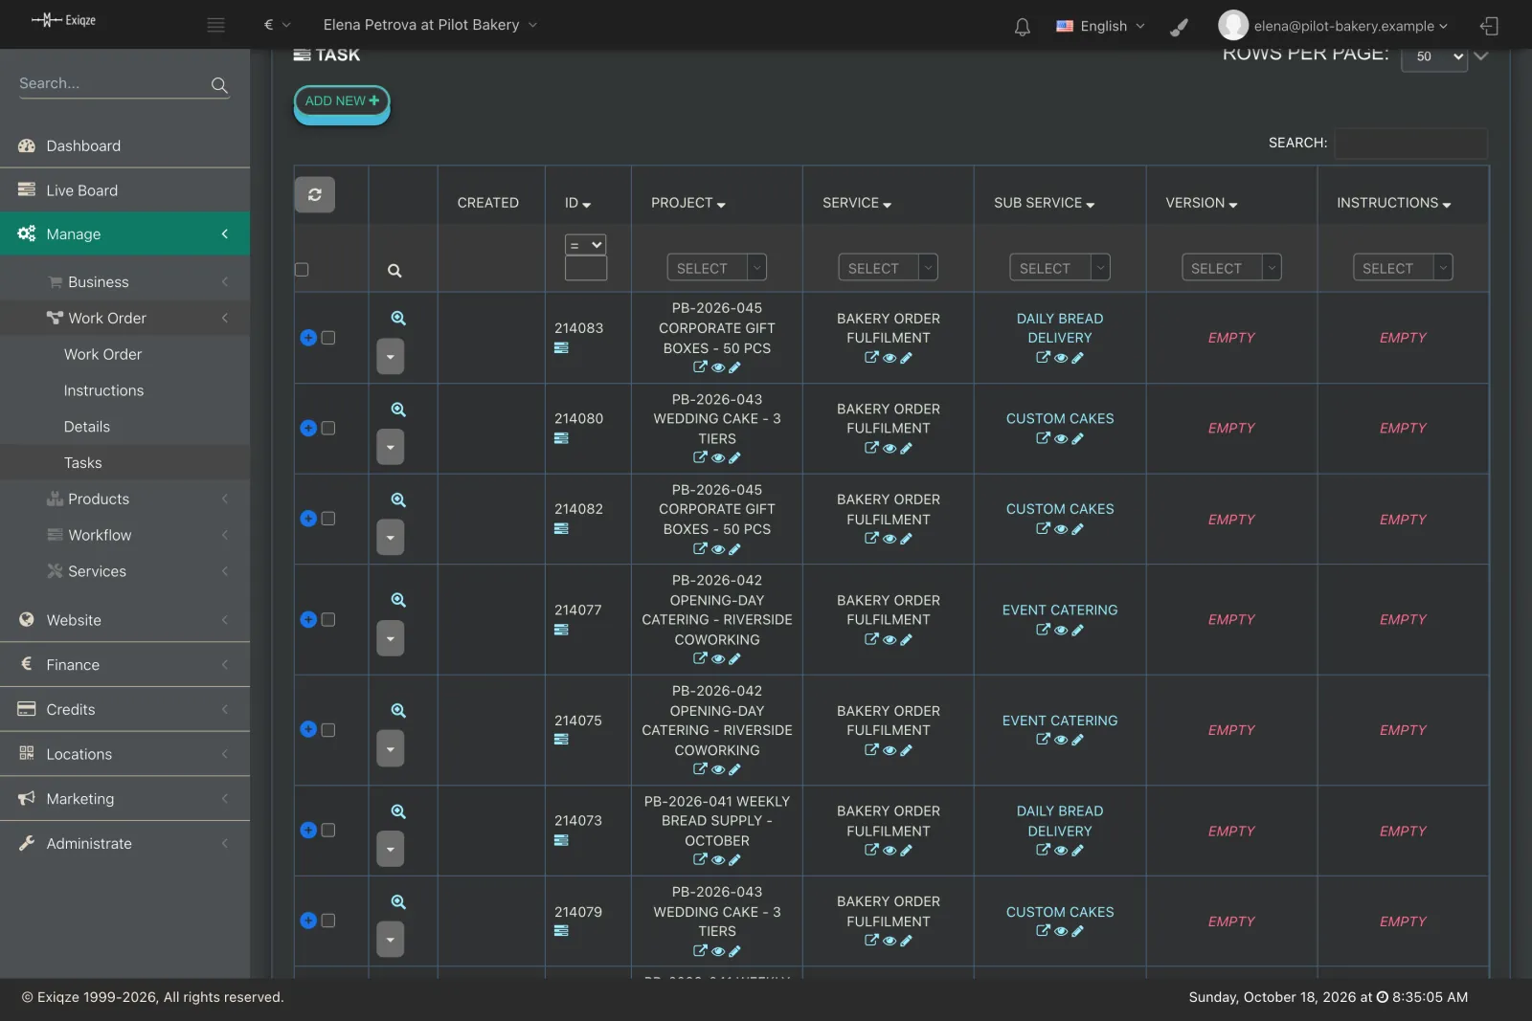The width and height of the screenshot is (1532, 1021).
Task: Click the theme paintbrush icon
Action: pos(1180,26)
